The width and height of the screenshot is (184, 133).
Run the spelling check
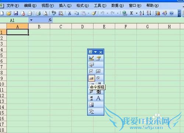54,13
